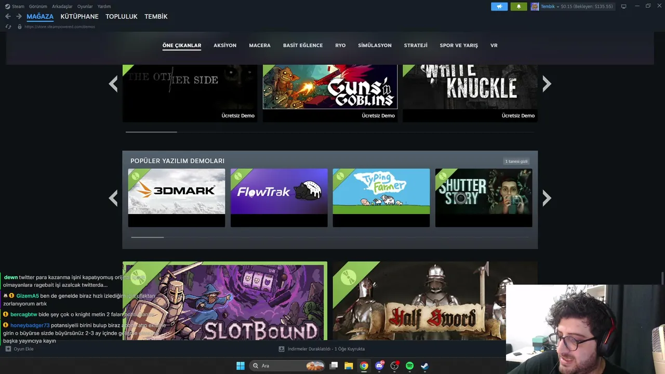Show previous software demos with left arrow
This screenshot has width=665, height=374.
coord(113,198)
